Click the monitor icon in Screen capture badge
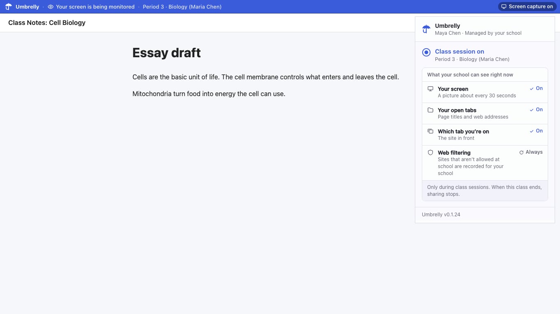This screenshot has width=560, height=314. pyautogui.click(x=504, y=7)
